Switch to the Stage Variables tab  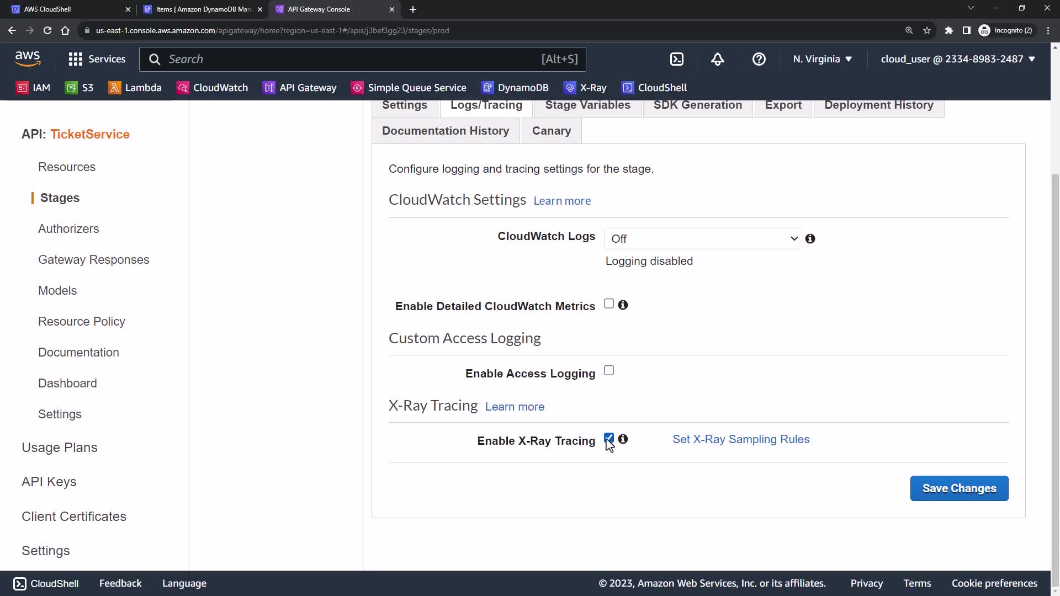pyautogui.click(x=587, y=105)
